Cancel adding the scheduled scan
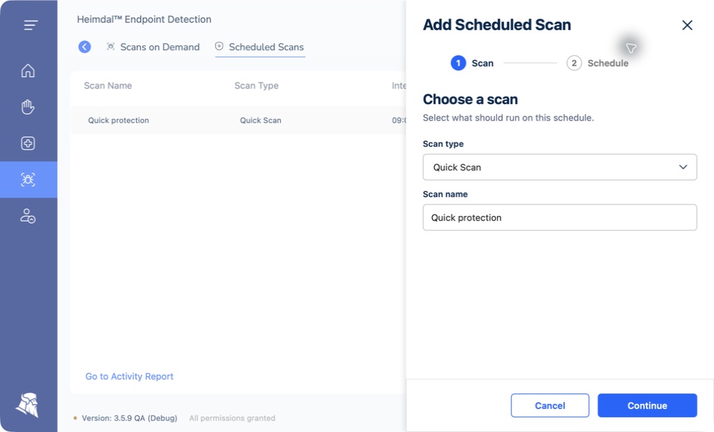Image resolution: width=714 pixels, height=432 pixels. (549, 405)
